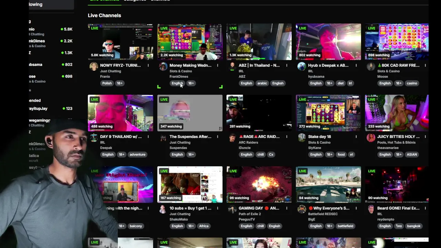Click Deepak channel avatar

point(94,138)
